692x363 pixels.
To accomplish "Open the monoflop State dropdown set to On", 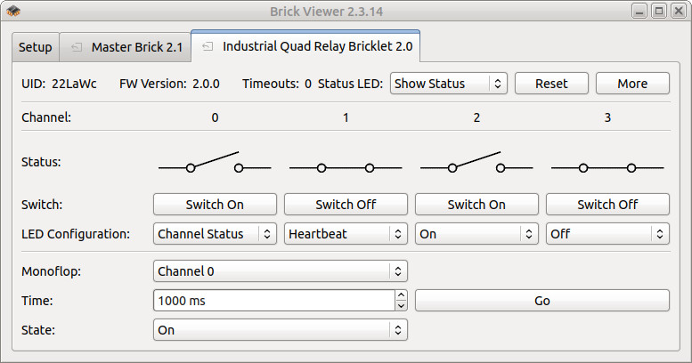I will 280,330.
